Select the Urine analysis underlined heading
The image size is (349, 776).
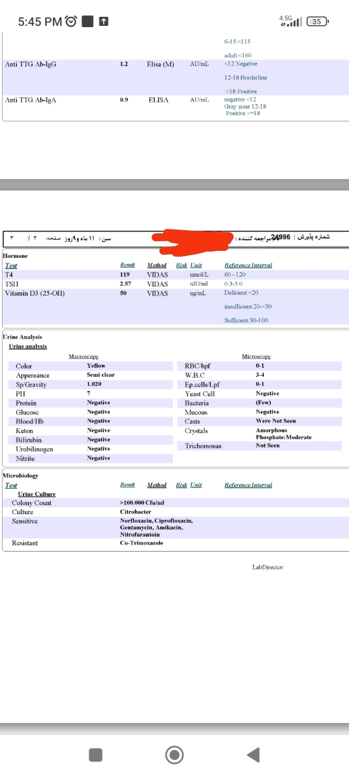(28, 347)
